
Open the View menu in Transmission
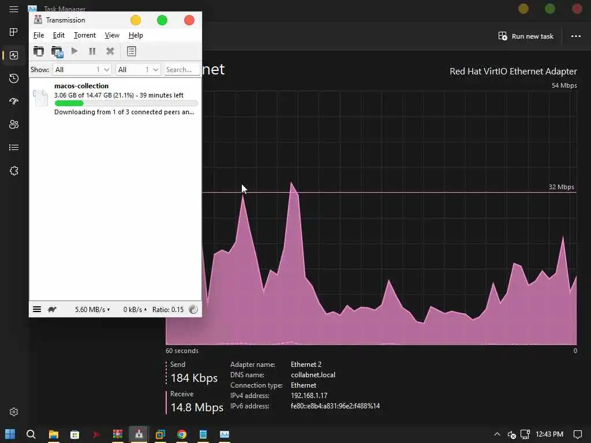click(112, 35)
